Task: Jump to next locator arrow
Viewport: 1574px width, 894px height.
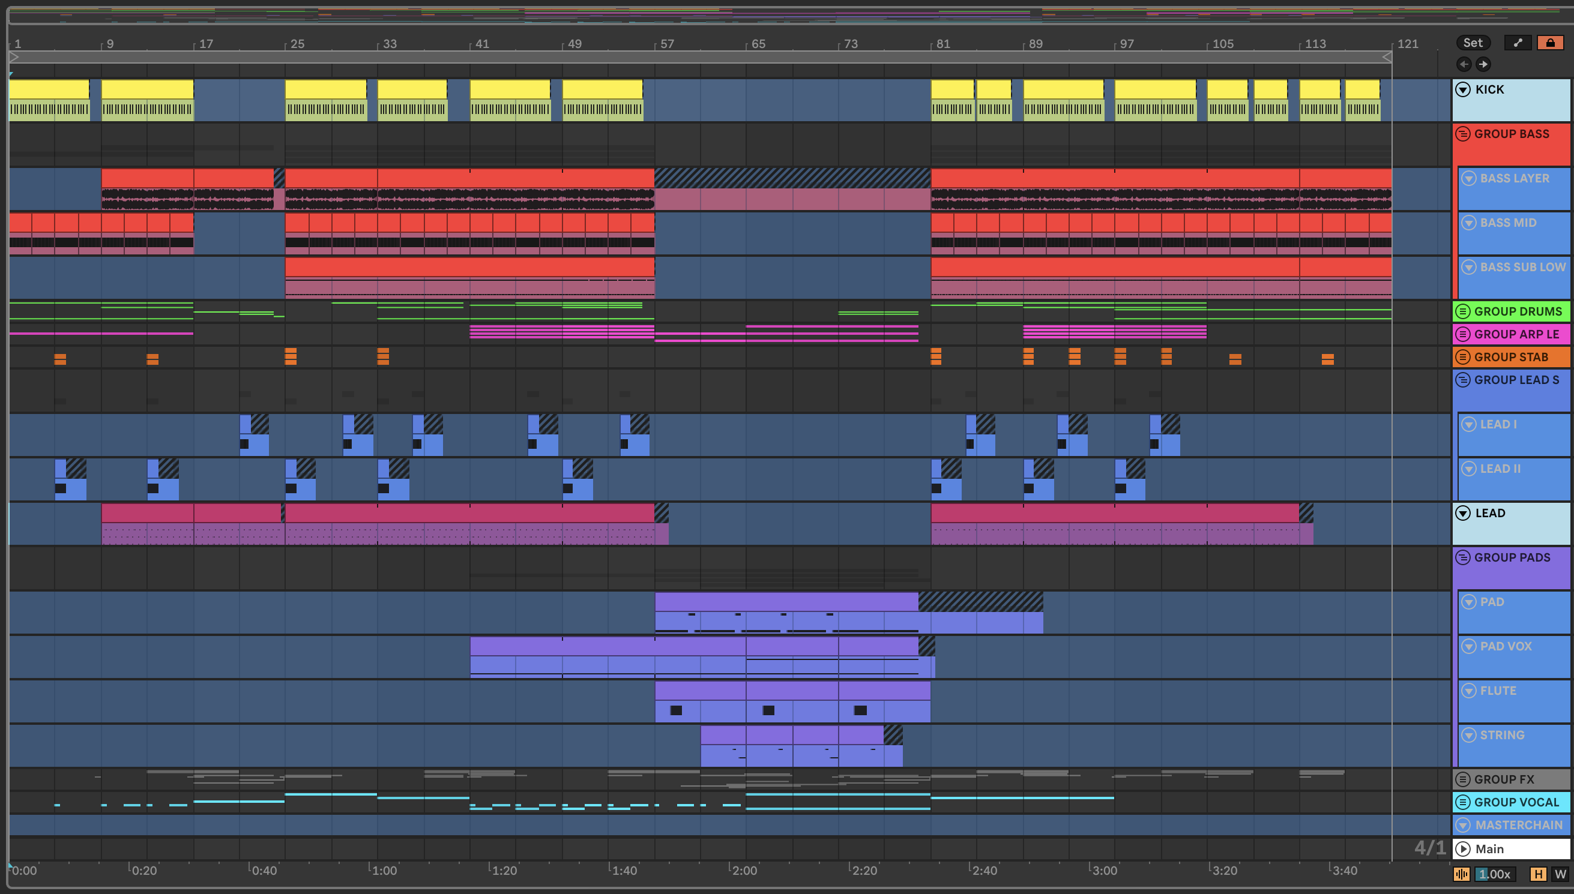Action: point(1483,64)
